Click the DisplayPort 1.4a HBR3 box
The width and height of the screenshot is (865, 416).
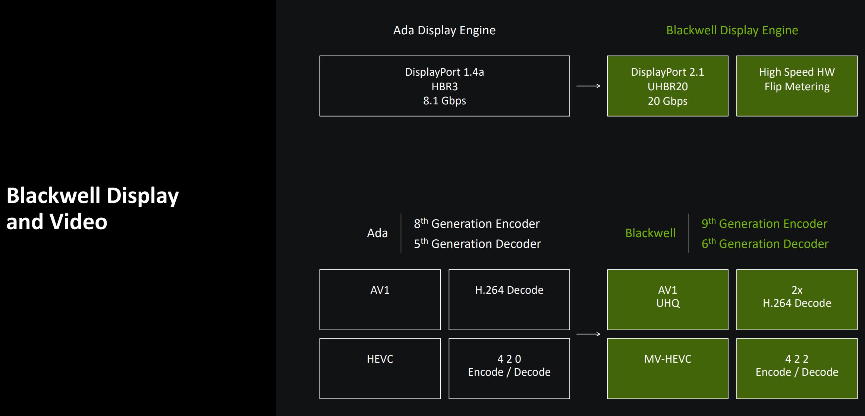click(444, 86)
